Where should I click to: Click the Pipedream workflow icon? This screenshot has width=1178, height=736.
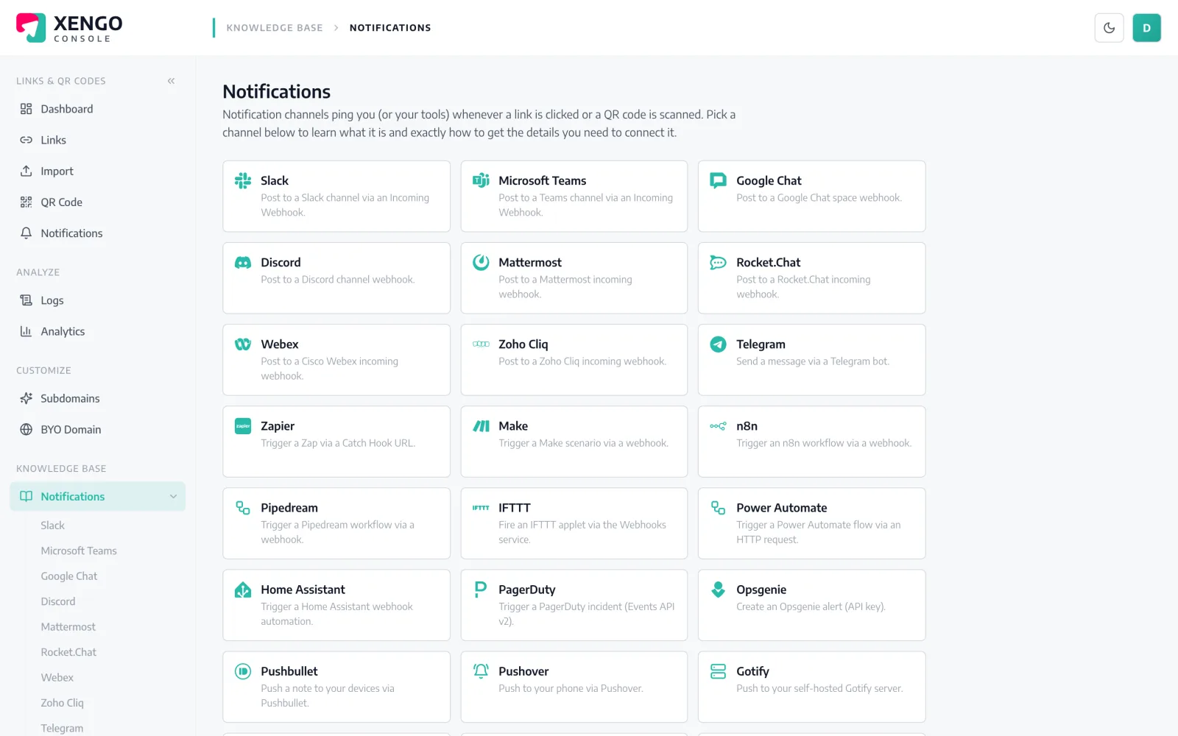coord(243,507)
